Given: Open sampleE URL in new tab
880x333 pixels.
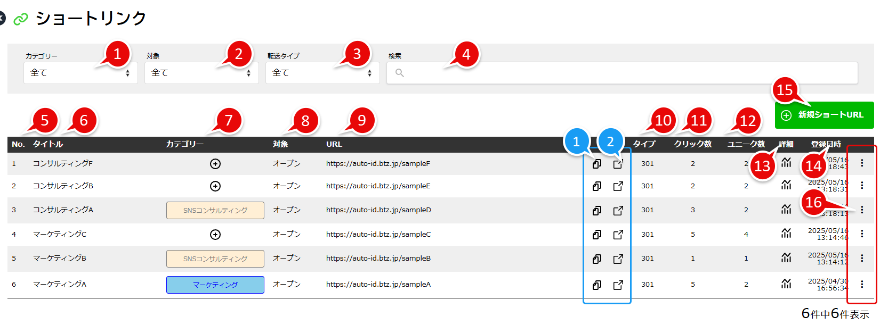Looking at the screenshot, I should pyautogui.click(x=618, y=186).
